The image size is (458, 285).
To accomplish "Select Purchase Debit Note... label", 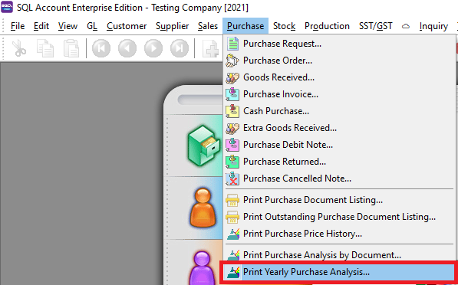I will pyautogui.click(x=288, y=145).
